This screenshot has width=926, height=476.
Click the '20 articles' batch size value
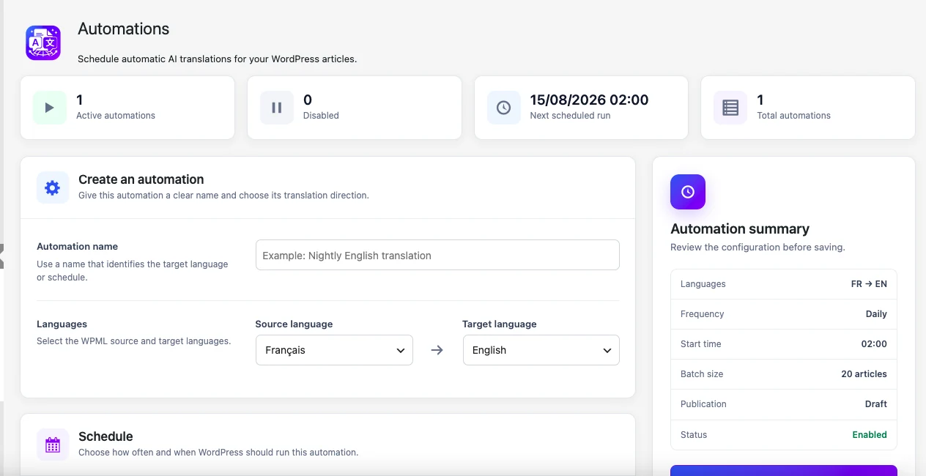(x=864, y=374)
